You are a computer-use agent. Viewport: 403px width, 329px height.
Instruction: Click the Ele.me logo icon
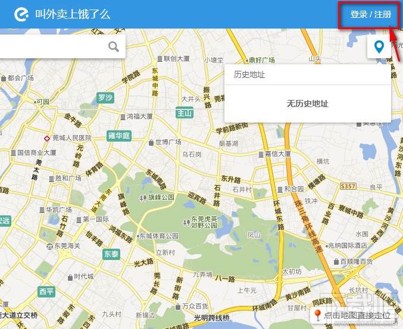(x=21, y=14)
